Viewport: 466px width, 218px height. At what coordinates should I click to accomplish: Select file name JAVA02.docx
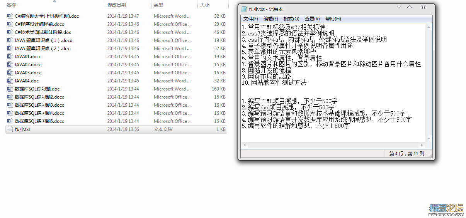(28, 65)
